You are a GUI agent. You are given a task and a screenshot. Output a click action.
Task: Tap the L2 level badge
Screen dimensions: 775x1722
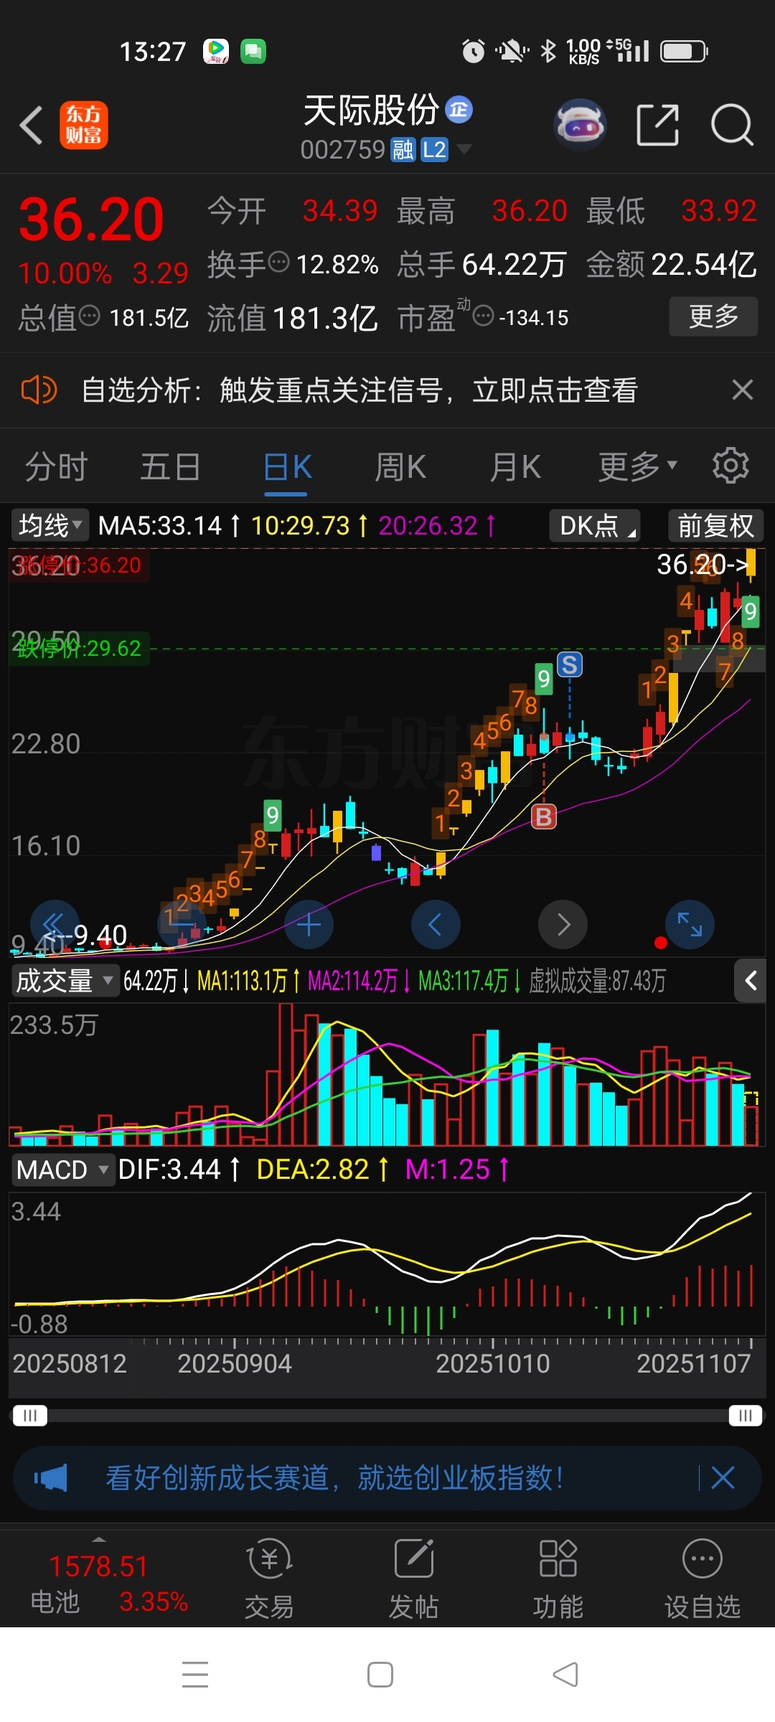[434, 150]
